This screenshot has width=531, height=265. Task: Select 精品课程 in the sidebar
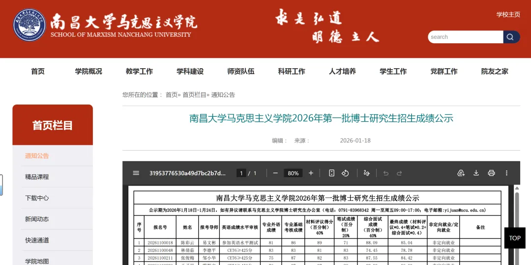click(37, 177)
